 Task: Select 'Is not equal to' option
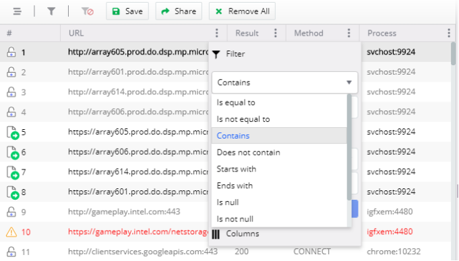[x=279, y=119]
